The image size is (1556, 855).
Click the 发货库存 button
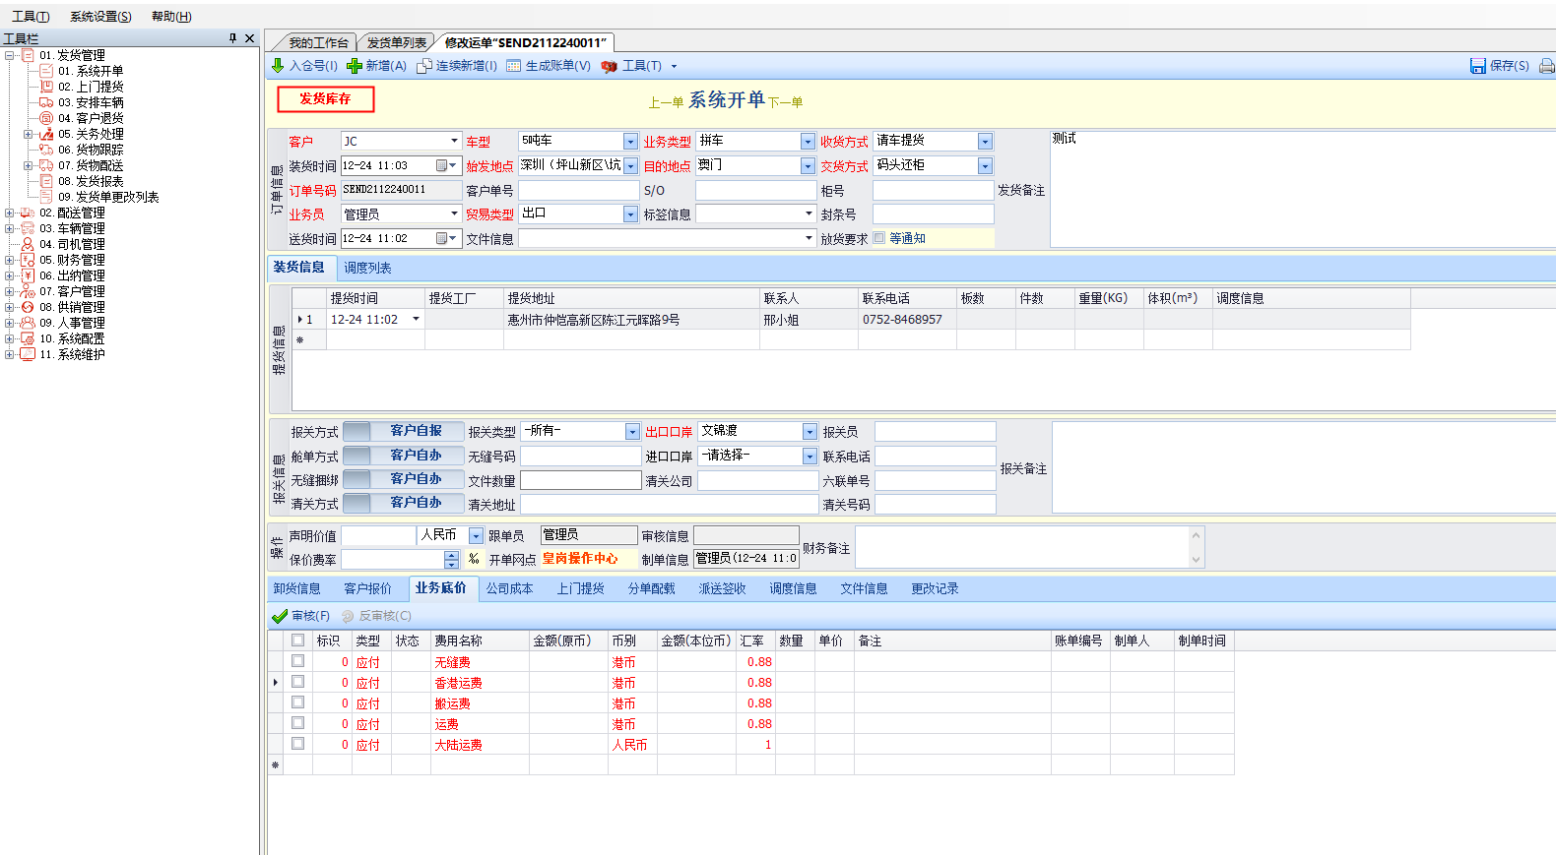point(325,99)
